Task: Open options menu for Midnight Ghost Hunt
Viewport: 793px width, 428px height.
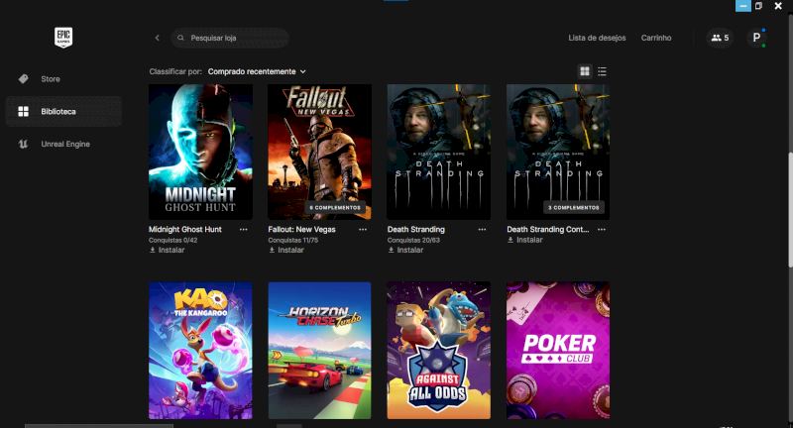Action: [244, 230]
